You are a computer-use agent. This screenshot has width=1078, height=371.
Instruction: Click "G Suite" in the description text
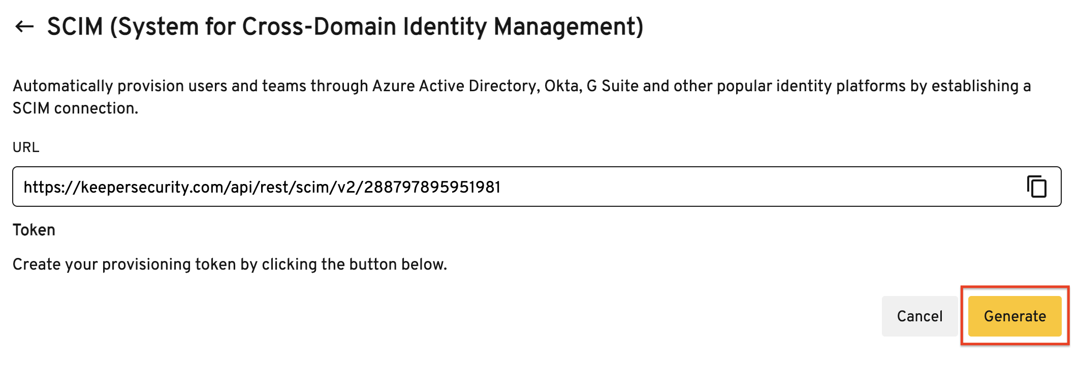612,86
